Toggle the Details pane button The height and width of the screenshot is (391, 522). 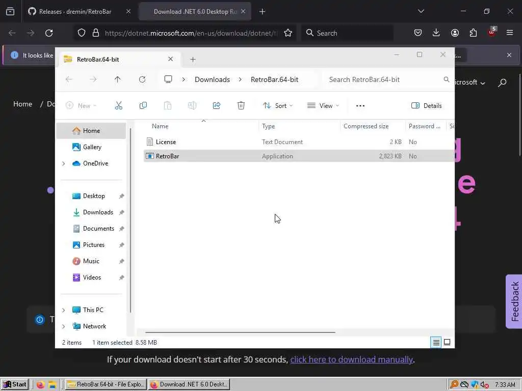click(x=427, y=106)
